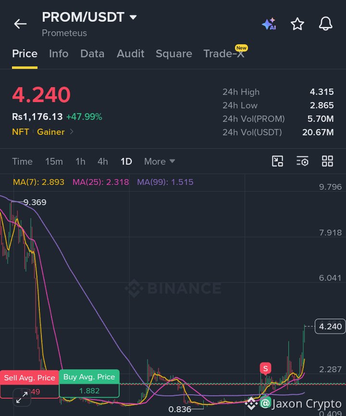Tap the 0.836 chart low label
The image size is (346, 416).
point(180,409)
